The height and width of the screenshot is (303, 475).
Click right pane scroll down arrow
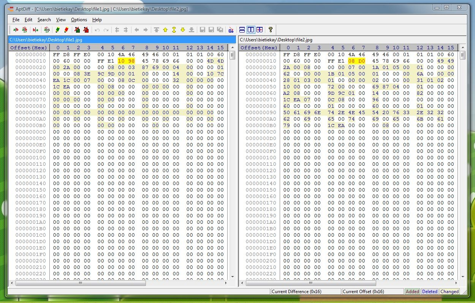(462, 276)
